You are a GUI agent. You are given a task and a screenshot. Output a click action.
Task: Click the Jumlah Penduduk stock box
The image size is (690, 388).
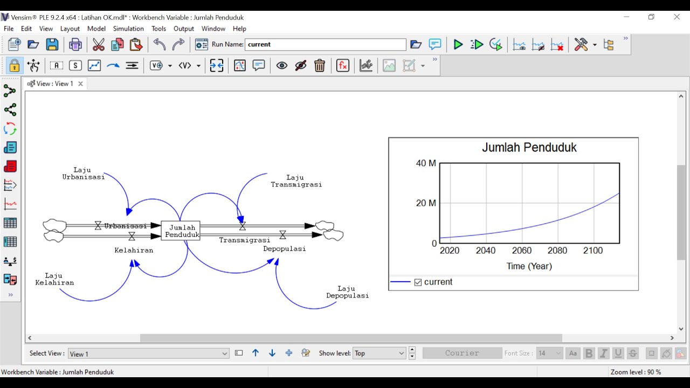(181, 231)
